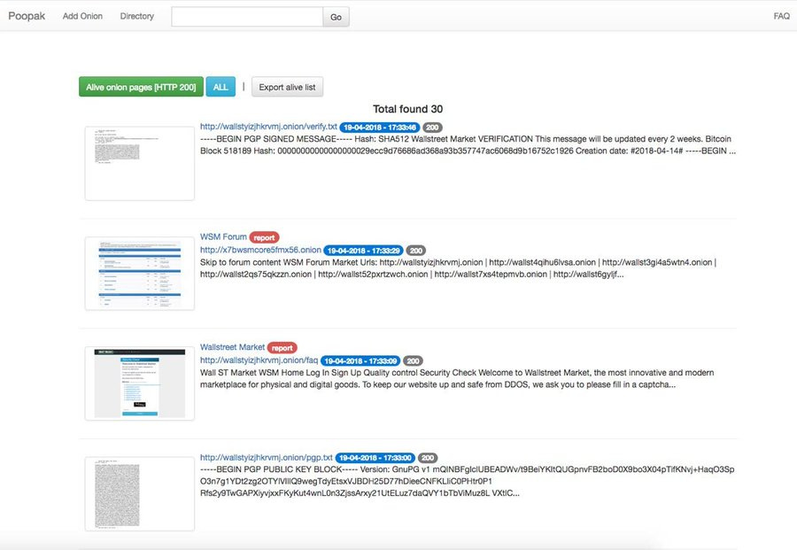Open the wallstyizjhkrvmj.onion/pgp.txt link
Viewport: 797px width, 550px height.
point(267,458)
